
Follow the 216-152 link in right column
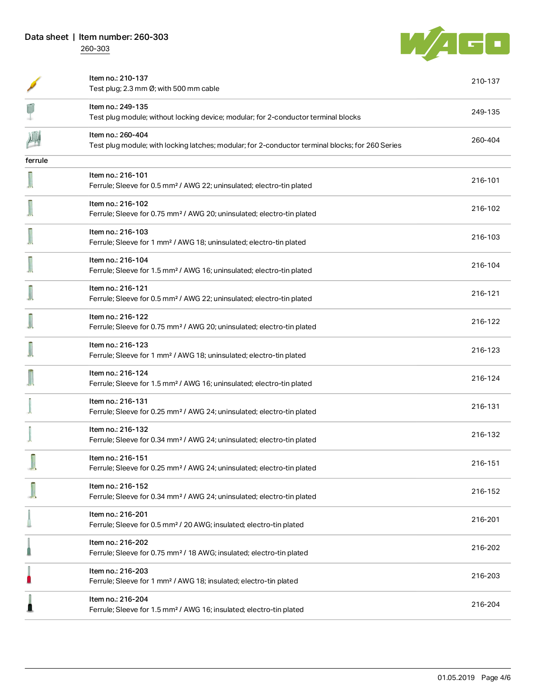(x=485, y=492)
